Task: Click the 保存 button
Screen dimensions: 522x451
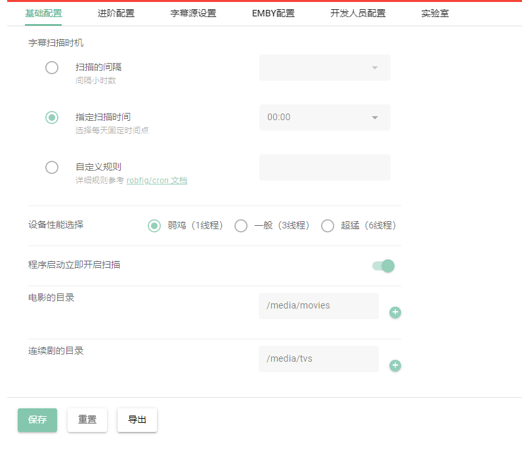Action: pyautogui.click(x=37, y=420)
